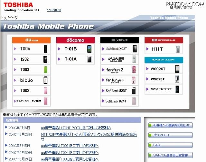Open the FAQ button
The height and width of the screenshot is (162, 206).
click(170, 145)
